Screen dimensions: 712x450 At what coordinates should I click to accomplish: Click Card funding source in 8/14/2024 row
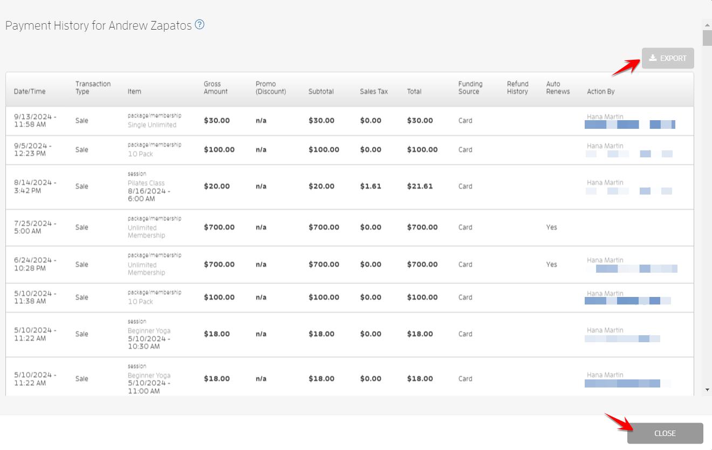(465, 186)
